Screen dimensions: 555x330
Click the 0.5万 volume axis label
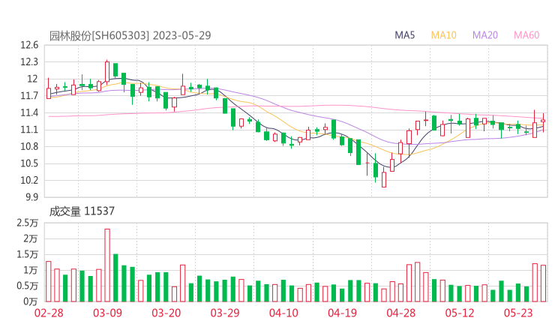click(27, 286)
